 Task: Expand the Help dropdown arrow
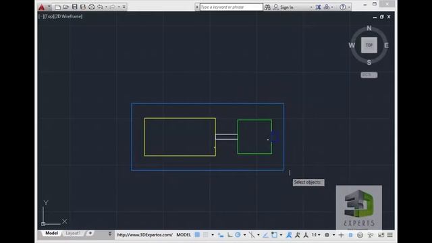point(349,7)
